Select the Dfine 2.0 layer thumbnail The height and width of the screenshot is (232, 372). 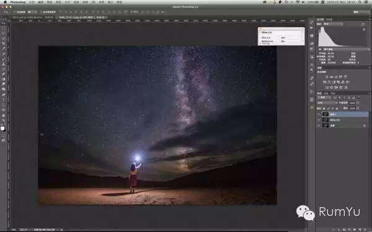pos(325,120)
